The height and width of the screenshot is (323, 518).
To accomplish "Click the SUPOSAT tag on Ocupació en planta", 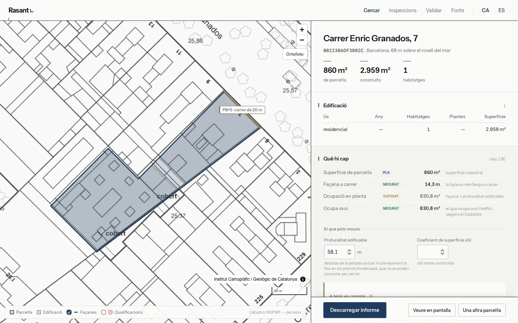I will (391, 196).
